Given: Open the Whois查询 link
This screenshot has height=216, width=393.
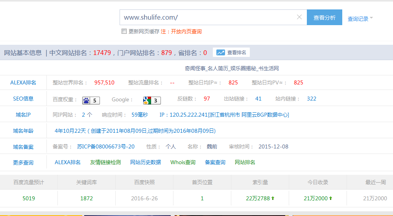Looking at the screenshot, I should (x=183, y=162).
